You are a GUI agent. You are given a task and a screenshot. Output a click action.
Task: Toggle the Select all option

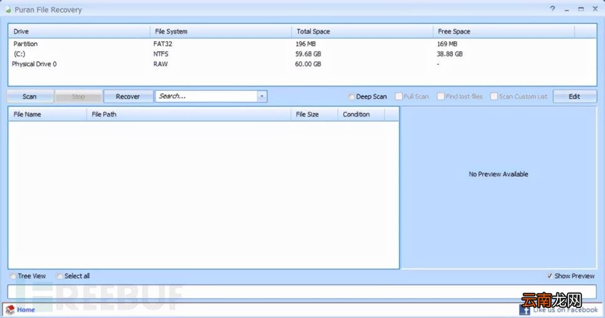pos(59,276)
